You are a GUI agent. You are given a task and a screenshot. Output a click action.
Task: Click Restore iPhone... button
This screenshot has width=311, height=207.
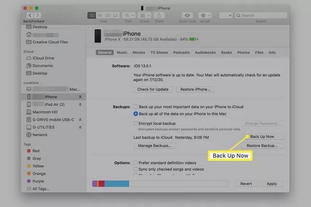[195, 89]
